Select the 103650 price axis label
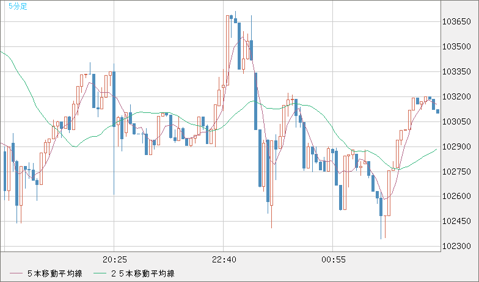 pos(456,22)
